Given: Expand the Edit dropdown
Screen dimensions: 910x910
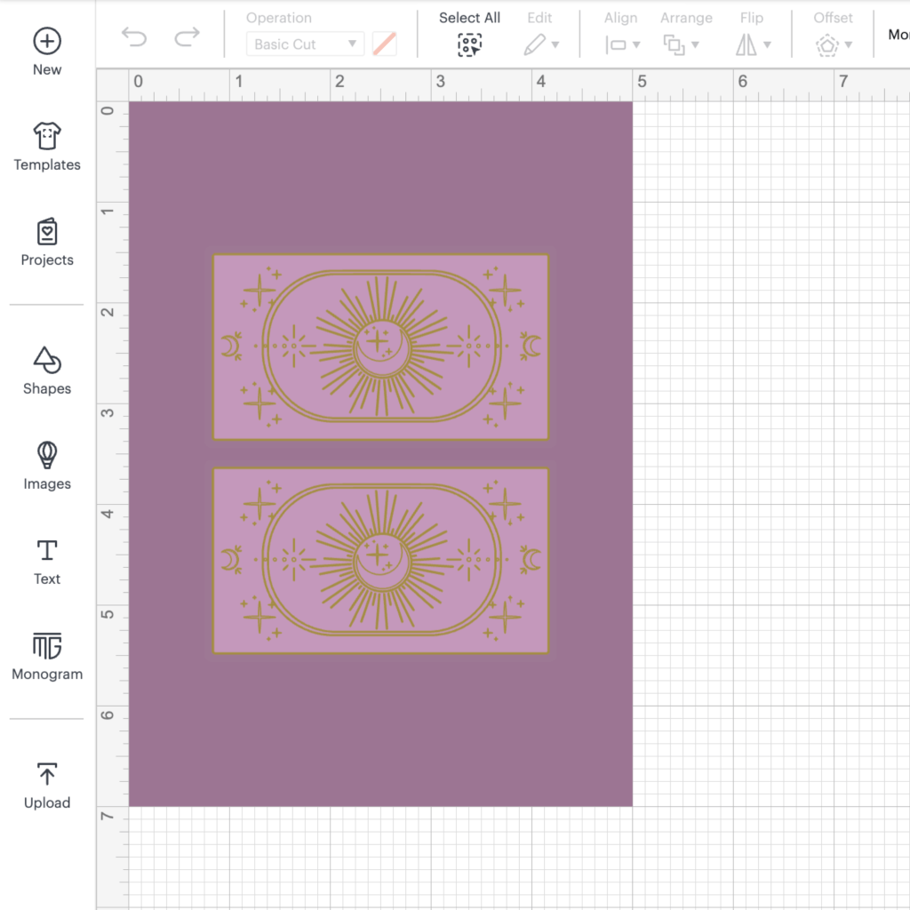Looking at the screenshot, I should (540, 44).
